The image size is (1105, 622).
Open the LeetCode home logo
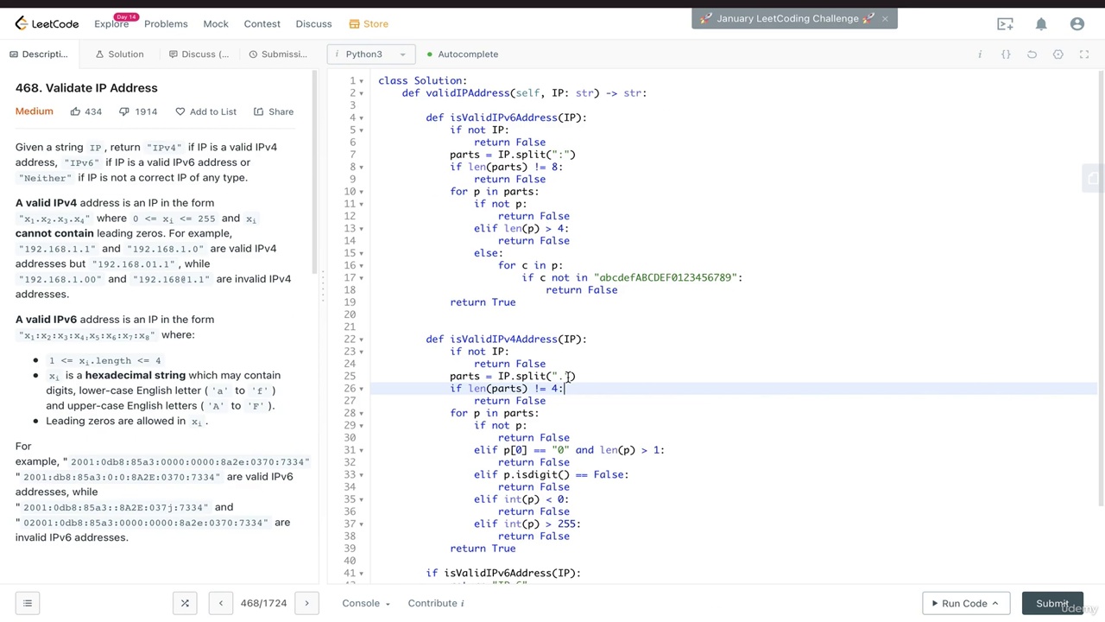tap(47, 24)
